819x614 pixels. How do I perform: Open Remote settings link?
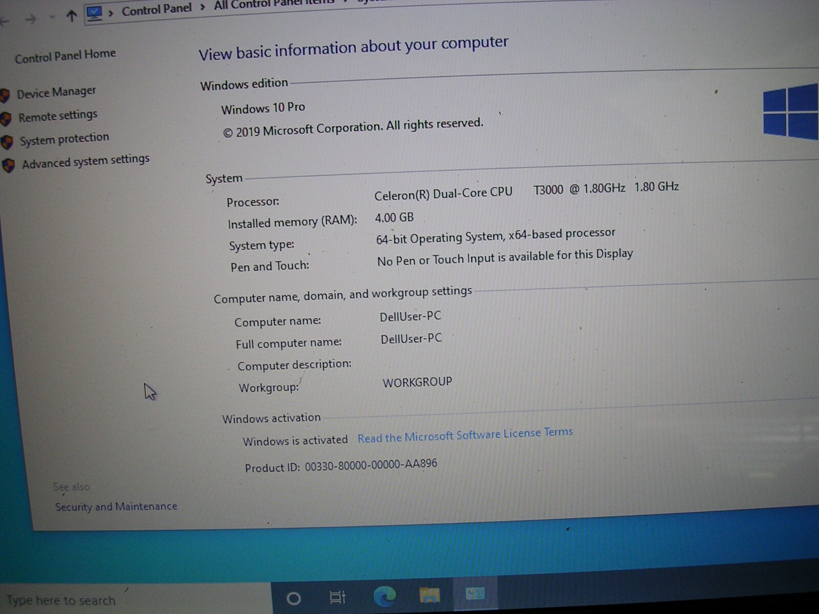pyautogui.click(x=58, y=116)
